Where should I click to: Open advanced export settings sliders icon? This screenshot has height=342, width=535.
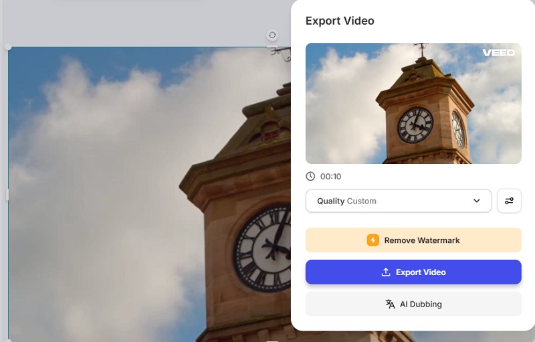[509, 201]
